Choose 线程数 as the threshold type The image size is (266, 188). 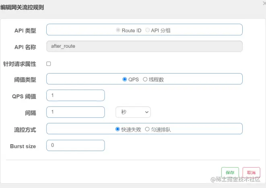tap(145, 79)
